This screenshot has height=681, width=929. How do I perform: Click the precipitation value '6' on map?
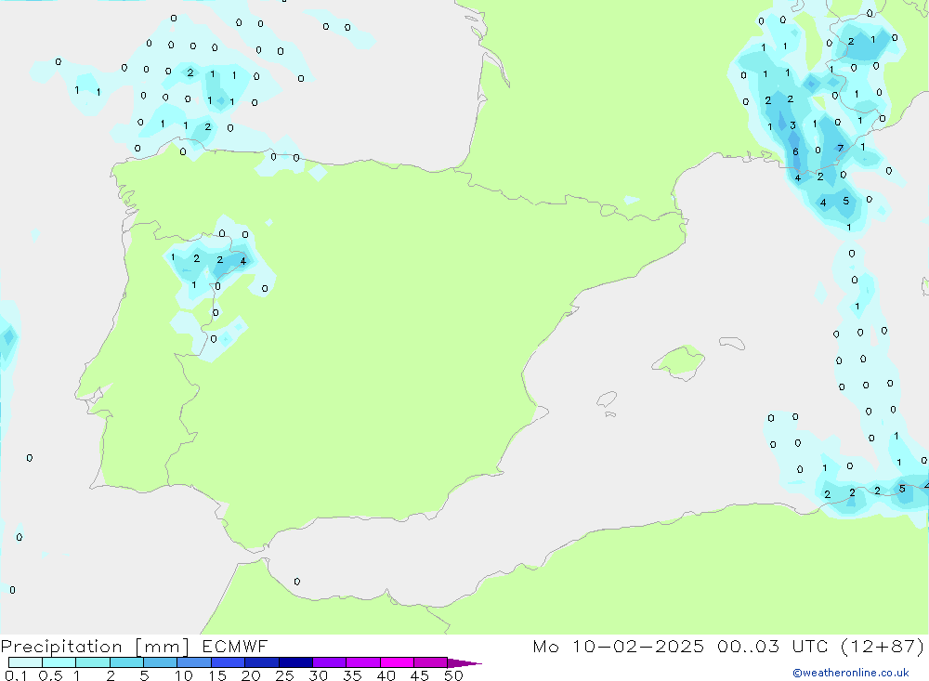796,151
